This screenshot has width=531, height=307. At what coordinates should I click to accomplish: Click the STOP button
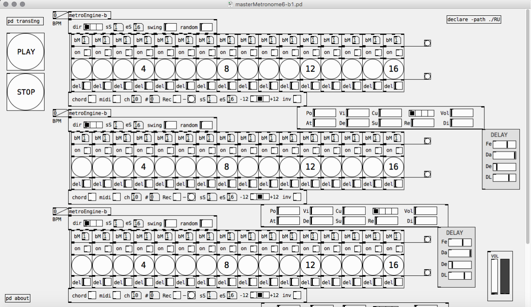pyautogui.click(x=26, y=92)
